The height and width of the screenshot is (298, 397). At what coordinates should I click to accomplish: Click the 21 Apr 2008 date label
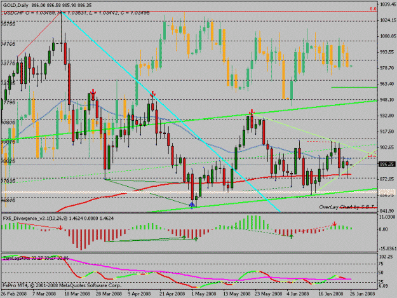(x=172, y=294)
